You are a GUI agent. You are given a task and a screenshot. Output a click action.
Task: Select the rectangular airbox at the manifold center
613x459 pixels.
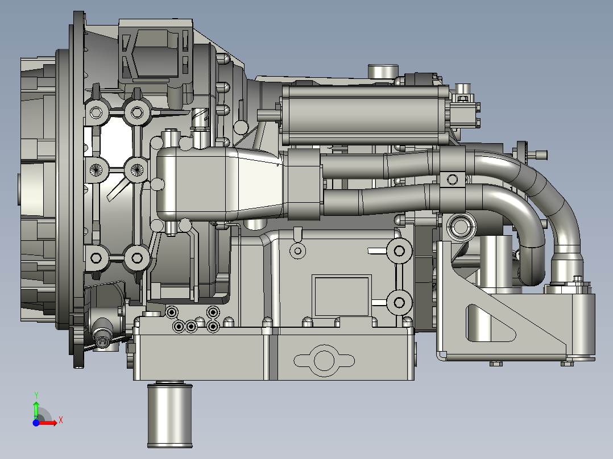tap(220, 183)
